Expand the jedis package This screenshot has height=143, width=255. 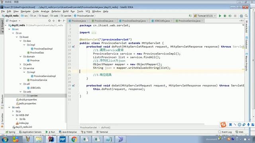tap(20, 64)
